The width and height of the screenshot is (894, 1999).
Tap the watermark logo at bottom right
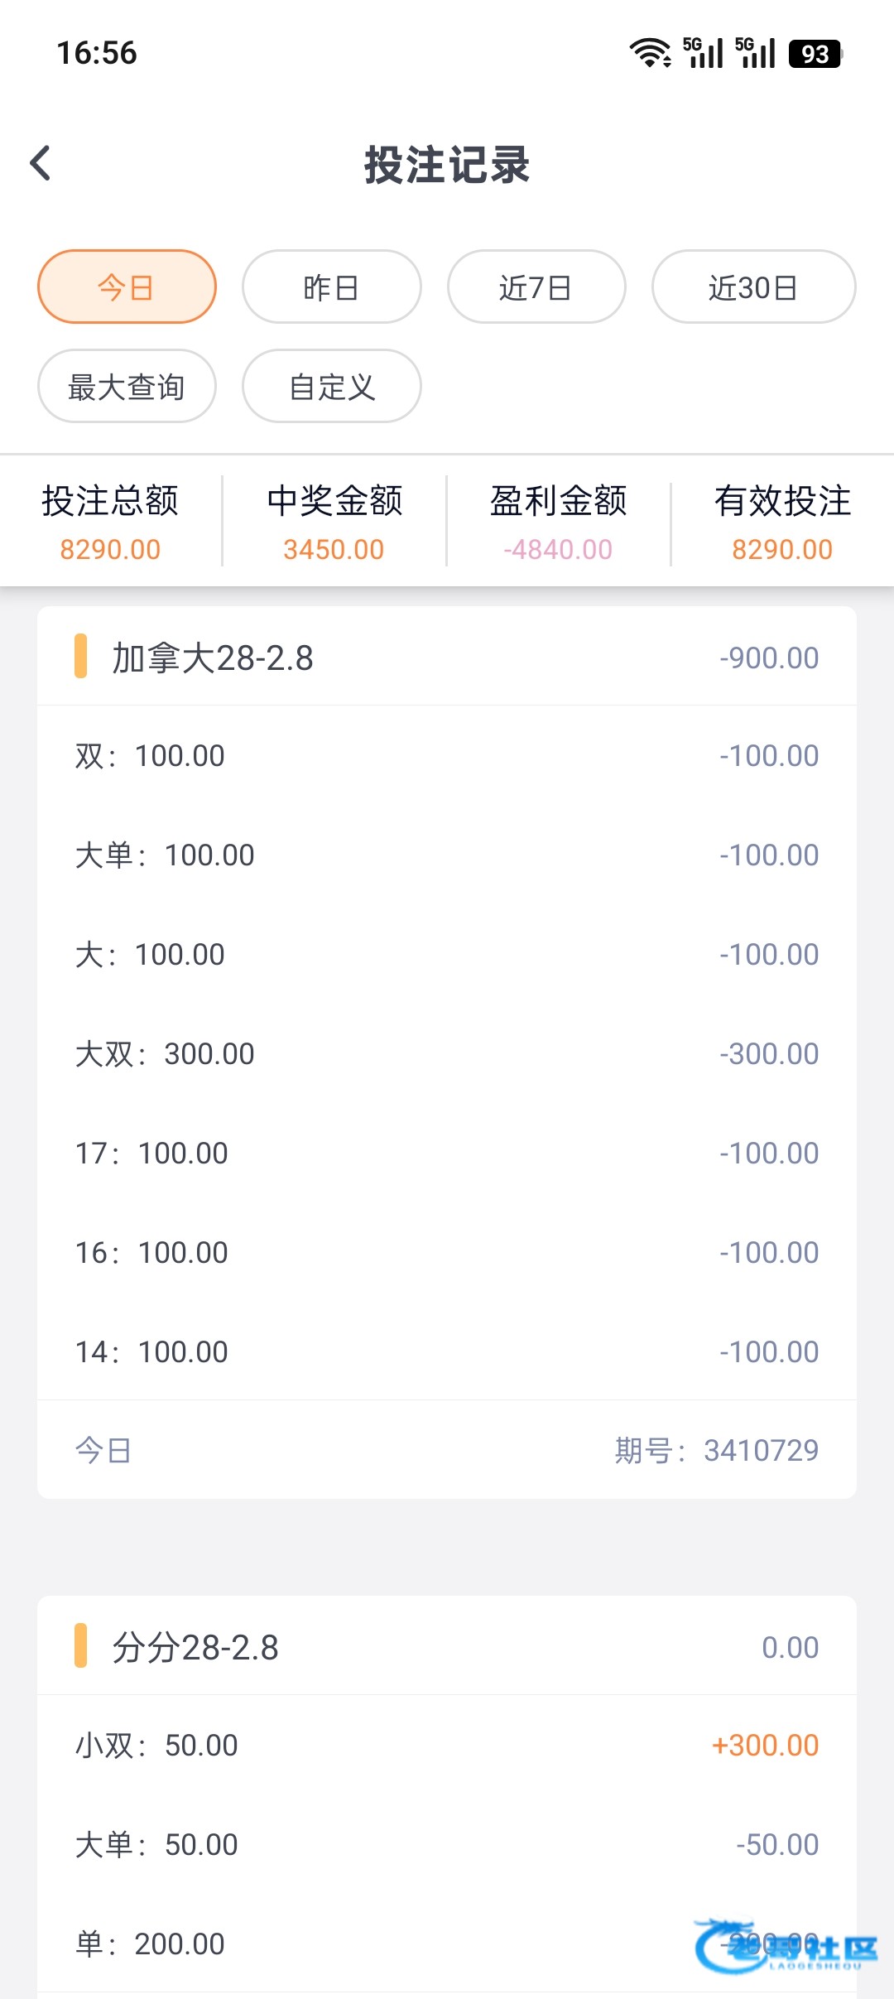click(785, 1946)
